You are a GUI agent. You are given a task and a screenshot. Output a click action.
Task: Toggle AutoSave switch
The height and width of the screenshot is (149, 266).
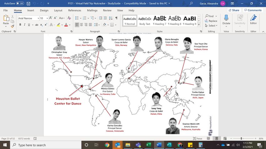20,3
